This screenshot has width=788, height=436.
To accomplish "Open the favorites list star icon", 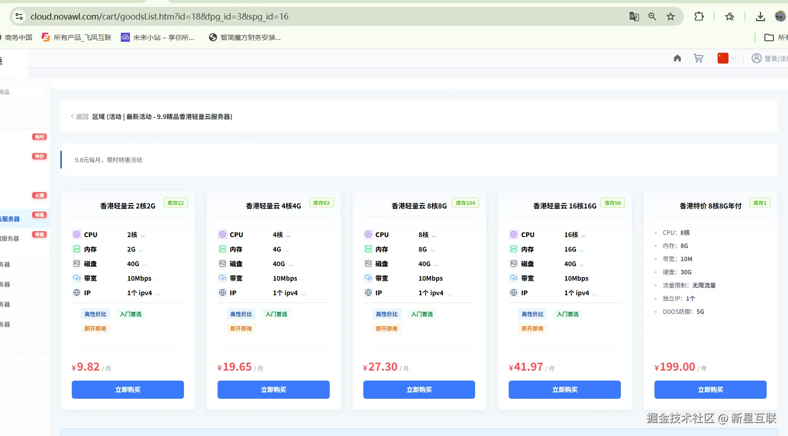I will (x=730, y=17).
